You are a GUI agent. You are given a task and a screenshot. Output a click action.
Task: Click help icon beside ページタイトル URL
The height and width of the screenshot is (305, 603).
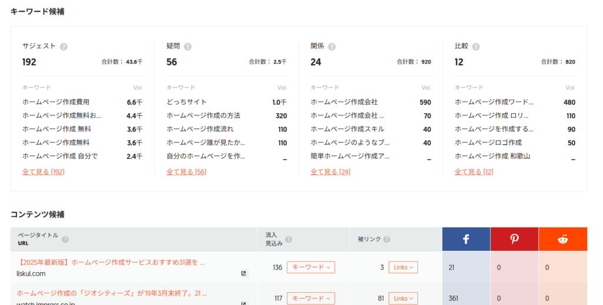click(x=65, y=239)
